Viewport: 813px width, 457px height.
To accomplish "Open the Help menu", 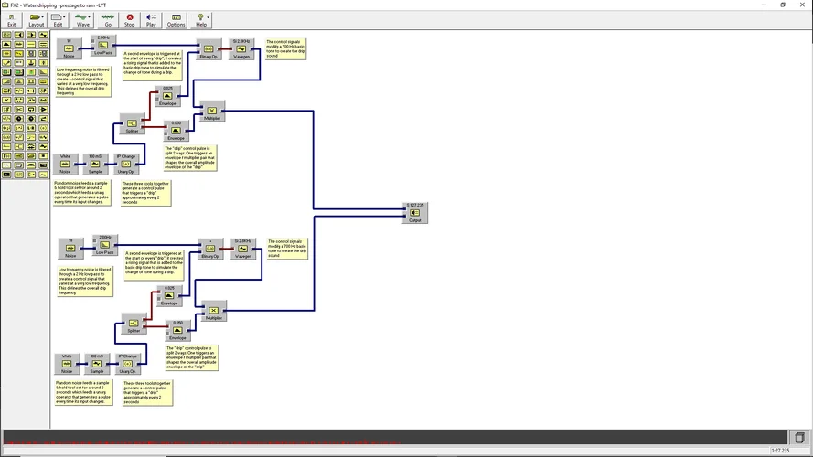I will [x=201, y=19].
